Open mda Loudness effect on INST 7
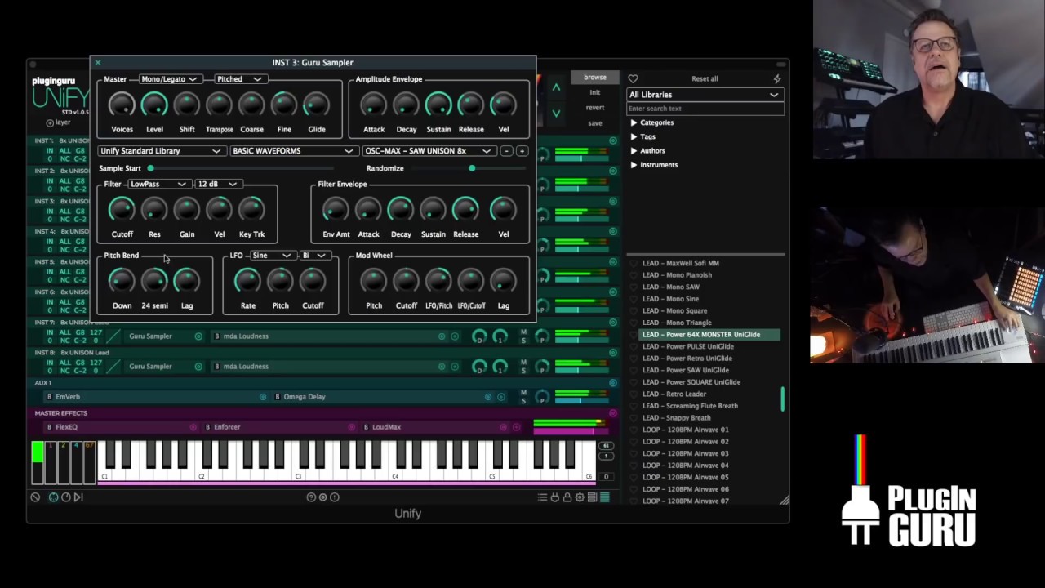 (x=246, y=336)
